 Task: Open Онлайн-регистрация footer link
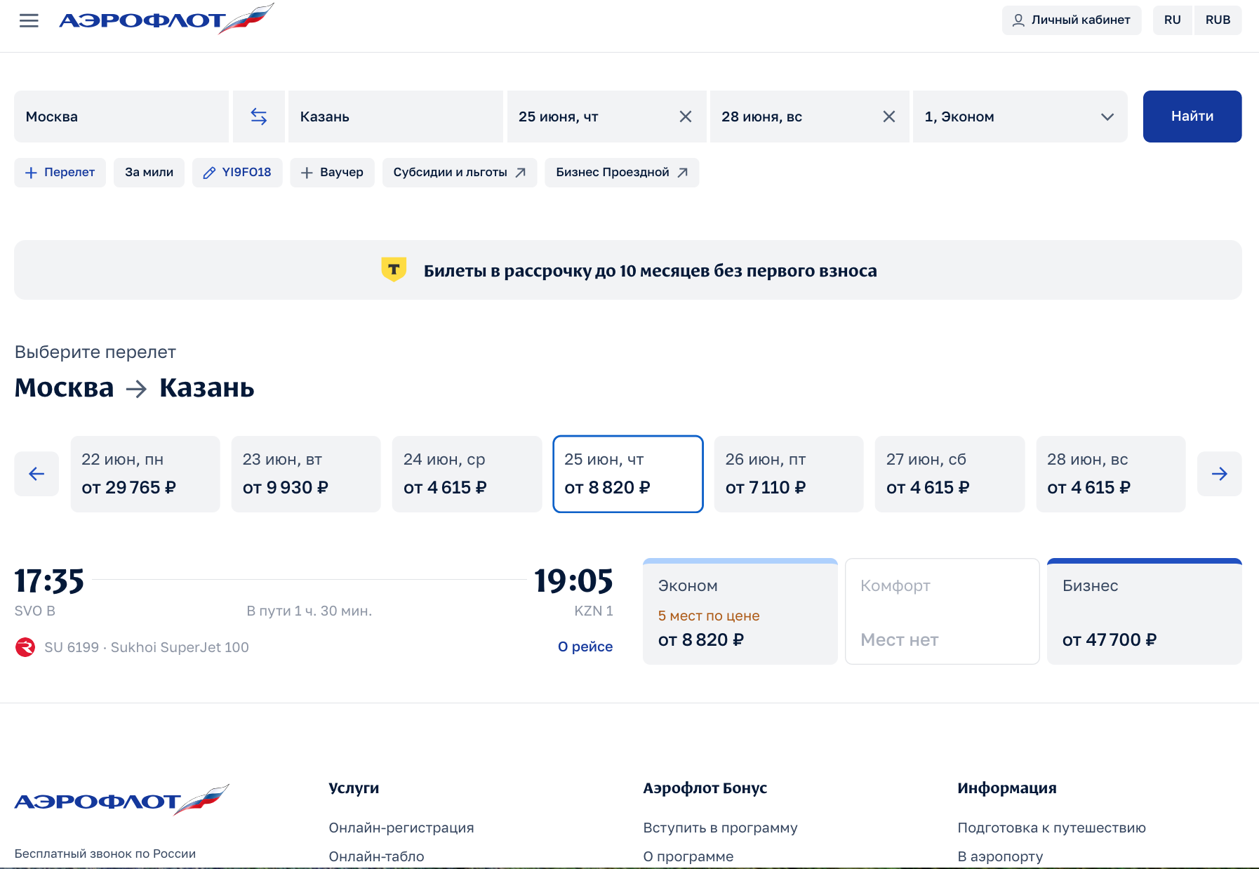pos(401,828)
